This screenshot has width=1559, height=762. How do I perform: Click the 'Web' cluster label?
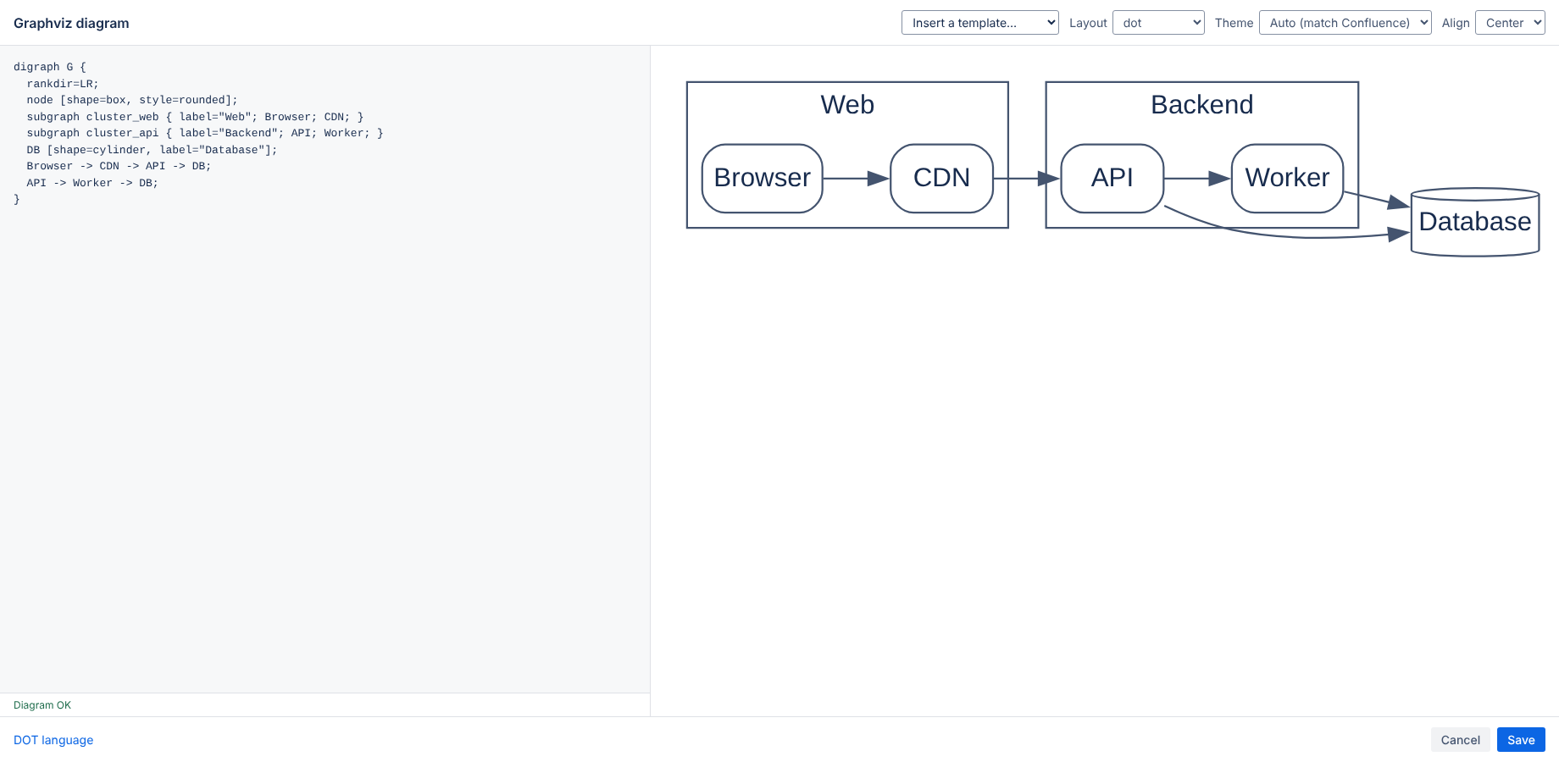847,105
